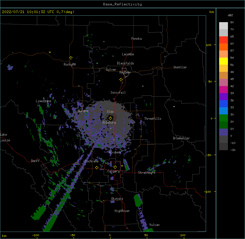Click the white plus marker north of Drumheller
Image resolution: width=245 pixels, height=239 pixels.
click(x=174, y=106)
